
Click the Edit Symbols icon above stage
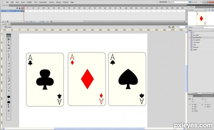pyautogui.click(x=173, y=27)
